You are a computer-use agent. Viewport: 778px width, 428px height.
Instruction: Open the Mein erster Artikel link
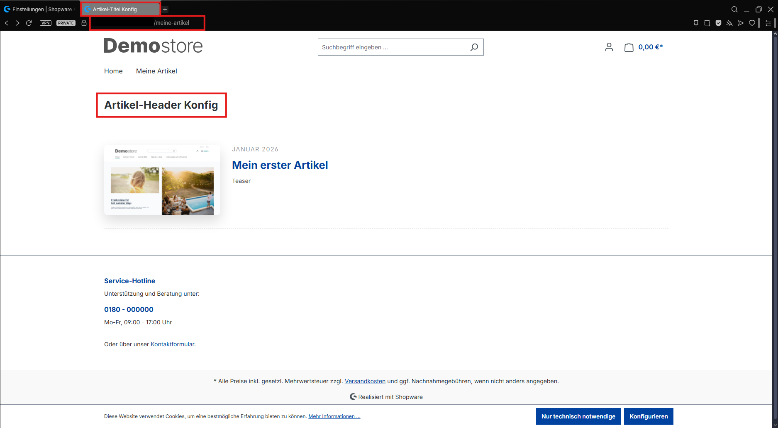coord(280,165)
